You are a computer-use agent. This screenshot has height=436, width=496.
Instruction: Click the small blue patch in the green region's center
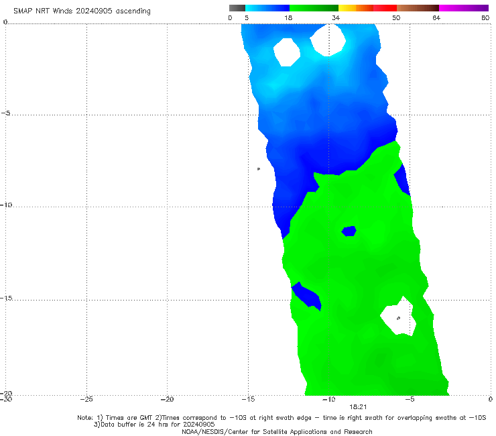[349, 231]
